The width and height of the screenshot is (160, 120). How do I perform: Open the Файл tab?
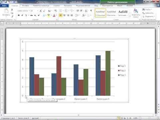point(4,6)
